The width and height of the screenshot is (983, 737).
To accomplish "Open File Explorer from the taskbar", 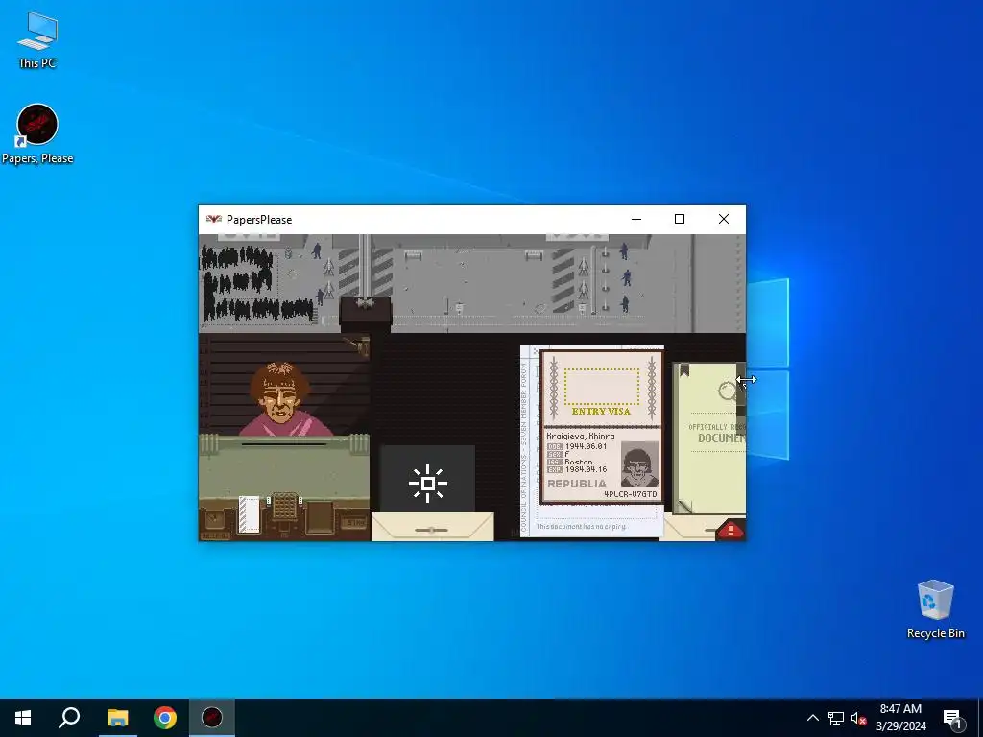I will 117,718.
